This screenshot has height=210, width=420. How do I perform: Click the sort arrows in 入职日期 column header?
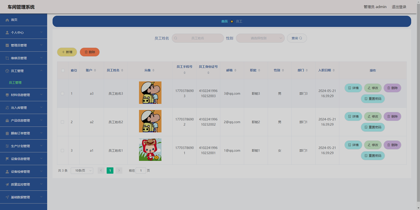pos(333,71)
